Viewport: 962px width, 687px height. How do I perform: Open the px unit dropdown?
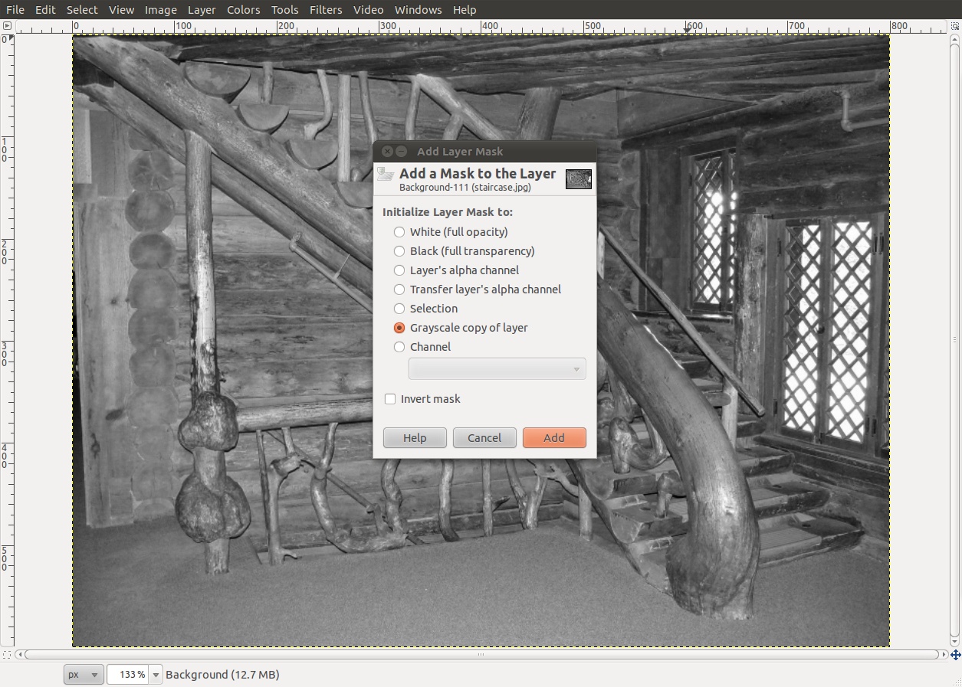point(84,674)
